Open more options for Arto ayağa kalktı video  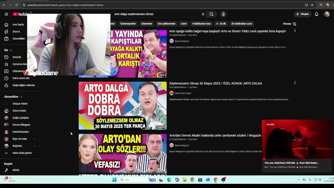(x=295, y=31)
